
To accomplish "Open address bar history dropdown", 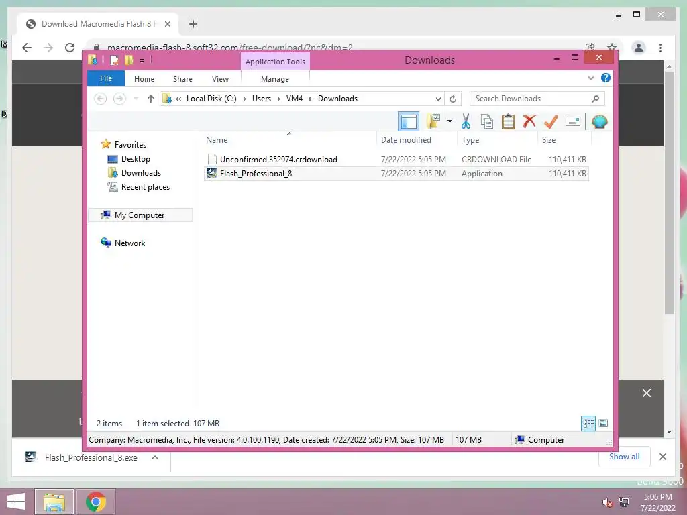I will [x=437, y=99].
